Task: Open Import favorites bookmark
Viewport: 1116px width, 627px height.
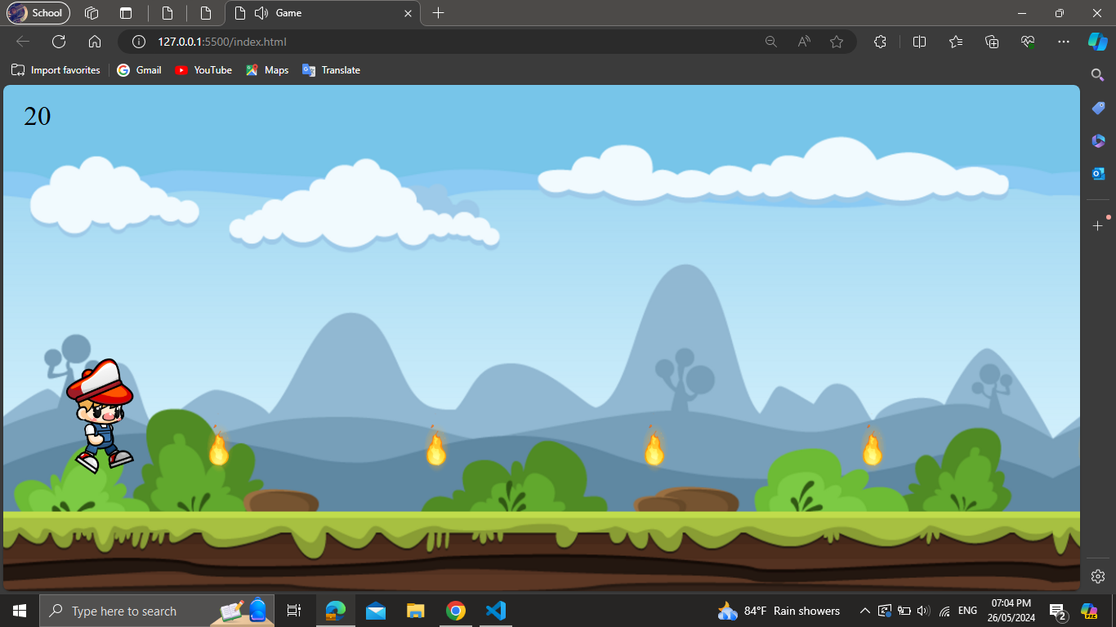Action: coord(56,70)
